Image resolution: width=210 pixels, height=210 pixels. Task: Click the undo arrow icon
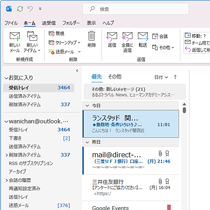30,9
